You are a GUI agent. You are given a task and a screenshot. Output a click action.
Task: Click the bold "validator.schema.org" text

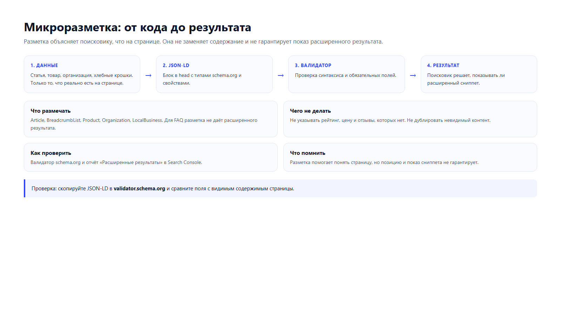(x=139, y=189)
